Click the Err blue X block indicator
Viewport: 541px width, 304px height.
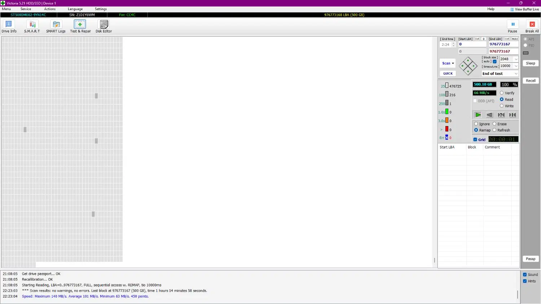(x=447, y=138)
